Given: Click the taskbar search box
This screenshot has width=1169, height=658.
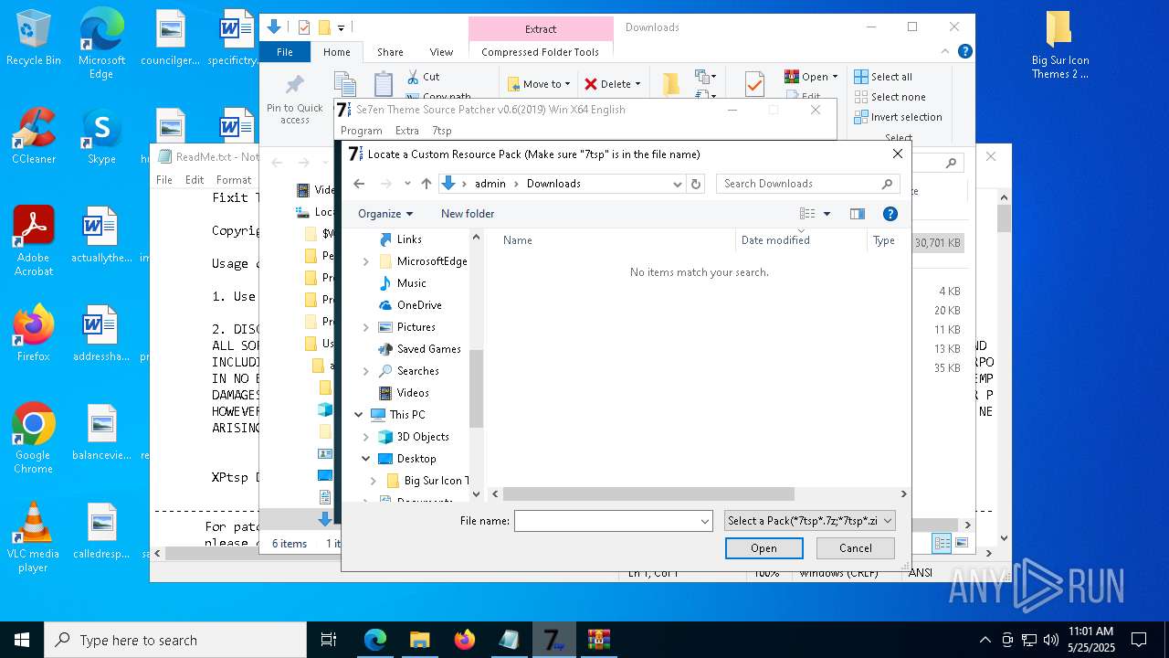Looking at the screenshot, I should [x=175, y=640].
